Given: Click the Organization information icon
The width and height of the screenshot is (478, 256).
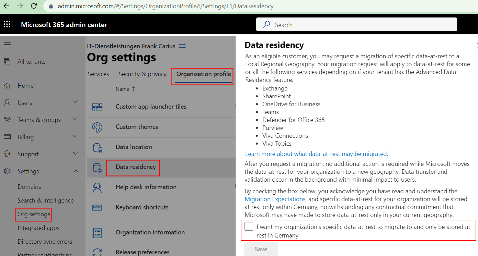Looking at the screenshot, I should point(97,233).
